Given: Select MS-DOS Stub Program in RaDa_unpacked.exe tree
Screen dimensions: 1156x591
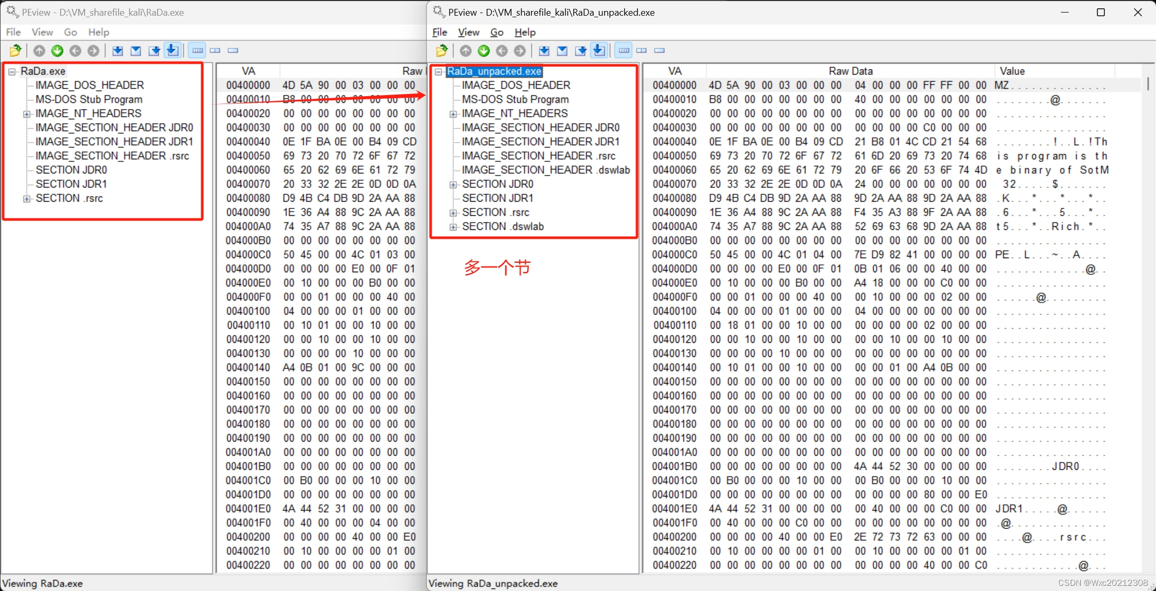Looking at the screenshot, I should pyautogui.click(x=515, y=99).
